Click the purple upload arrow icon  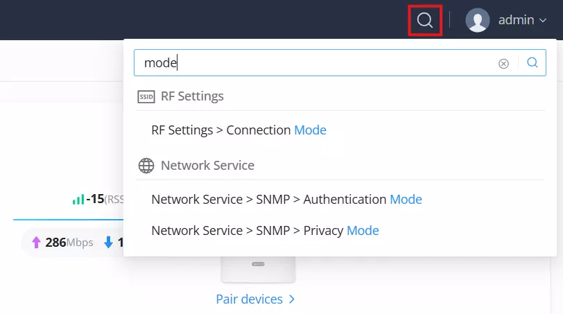point(36,242)
